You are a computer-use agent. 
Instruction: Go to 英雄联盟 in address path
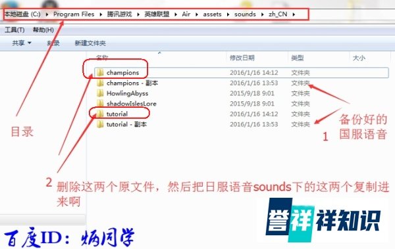click(x=157, y=14)
